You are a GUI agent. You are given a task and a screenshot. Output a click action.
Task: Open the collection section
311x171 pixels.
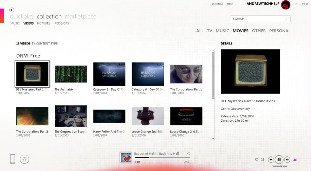coord(49,16)
